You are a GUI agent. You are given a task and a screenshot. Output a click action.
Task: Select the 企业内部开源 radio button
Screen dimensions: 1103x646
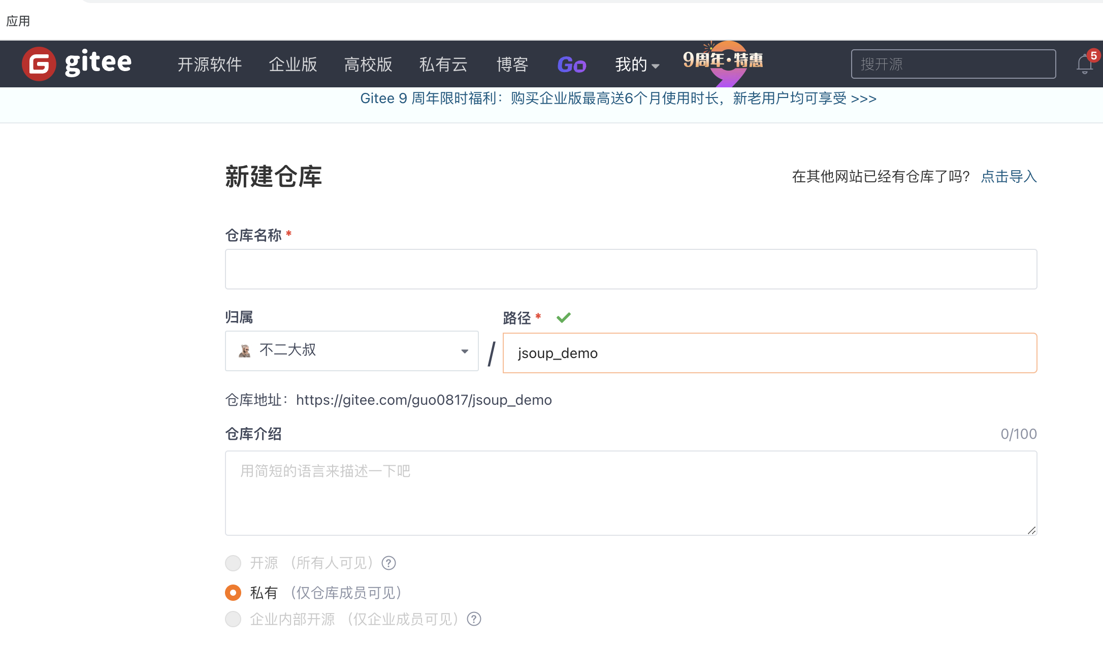click(x=233, y=619)
